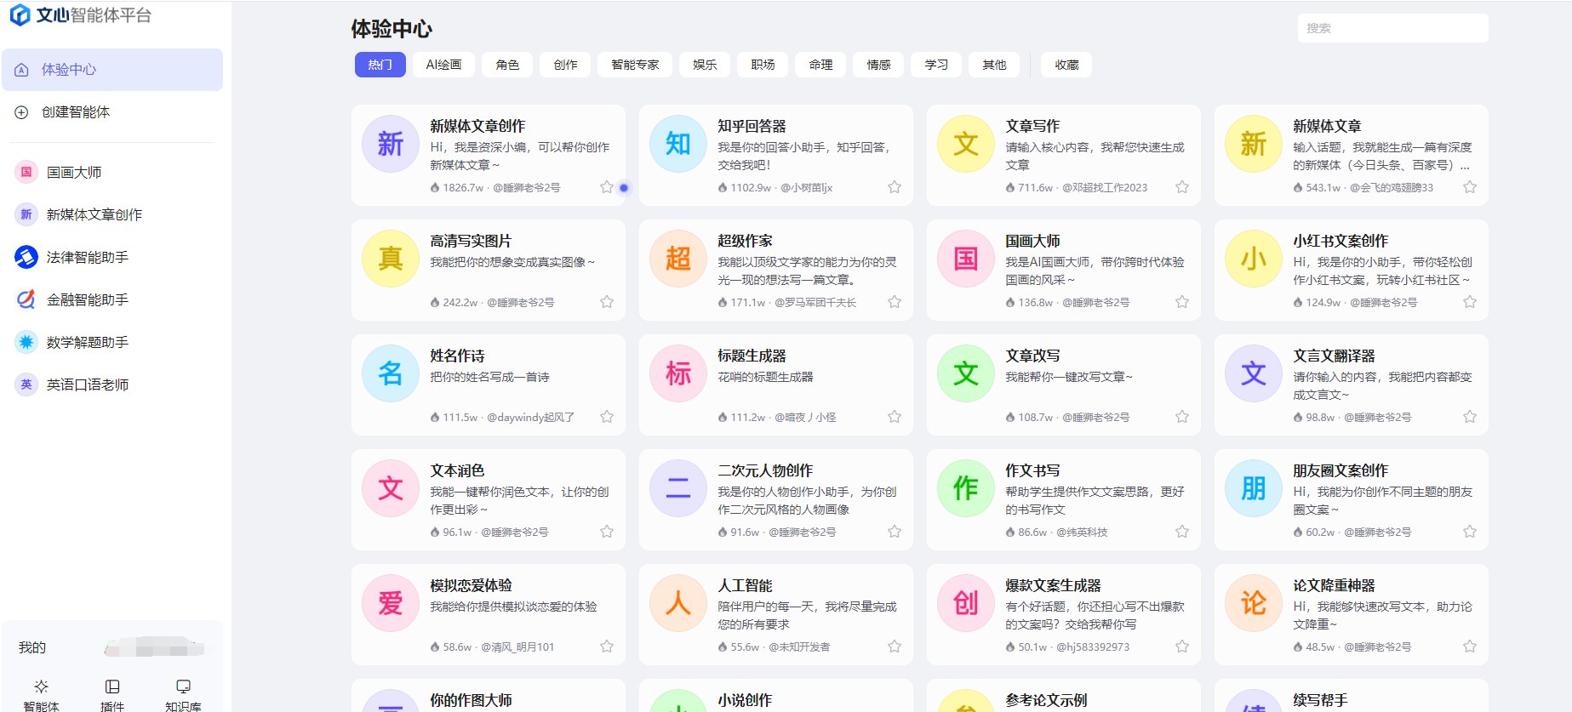Open 金融智能助手 from sidebar
Image resolution: width=1572 pixels, height=712 pixels.
point(112,299)
